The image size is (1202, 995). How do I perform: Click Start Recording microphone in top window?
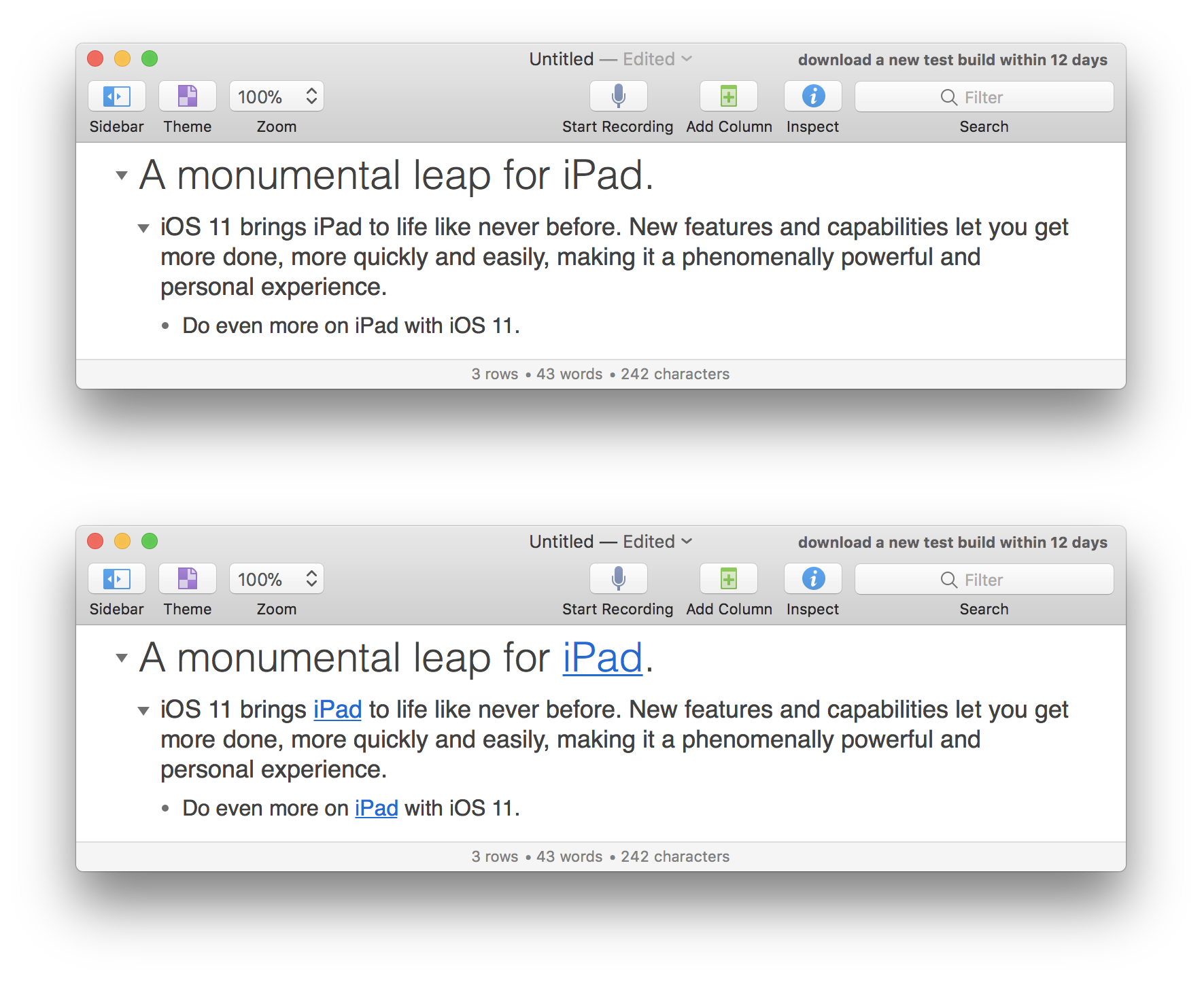618,97
